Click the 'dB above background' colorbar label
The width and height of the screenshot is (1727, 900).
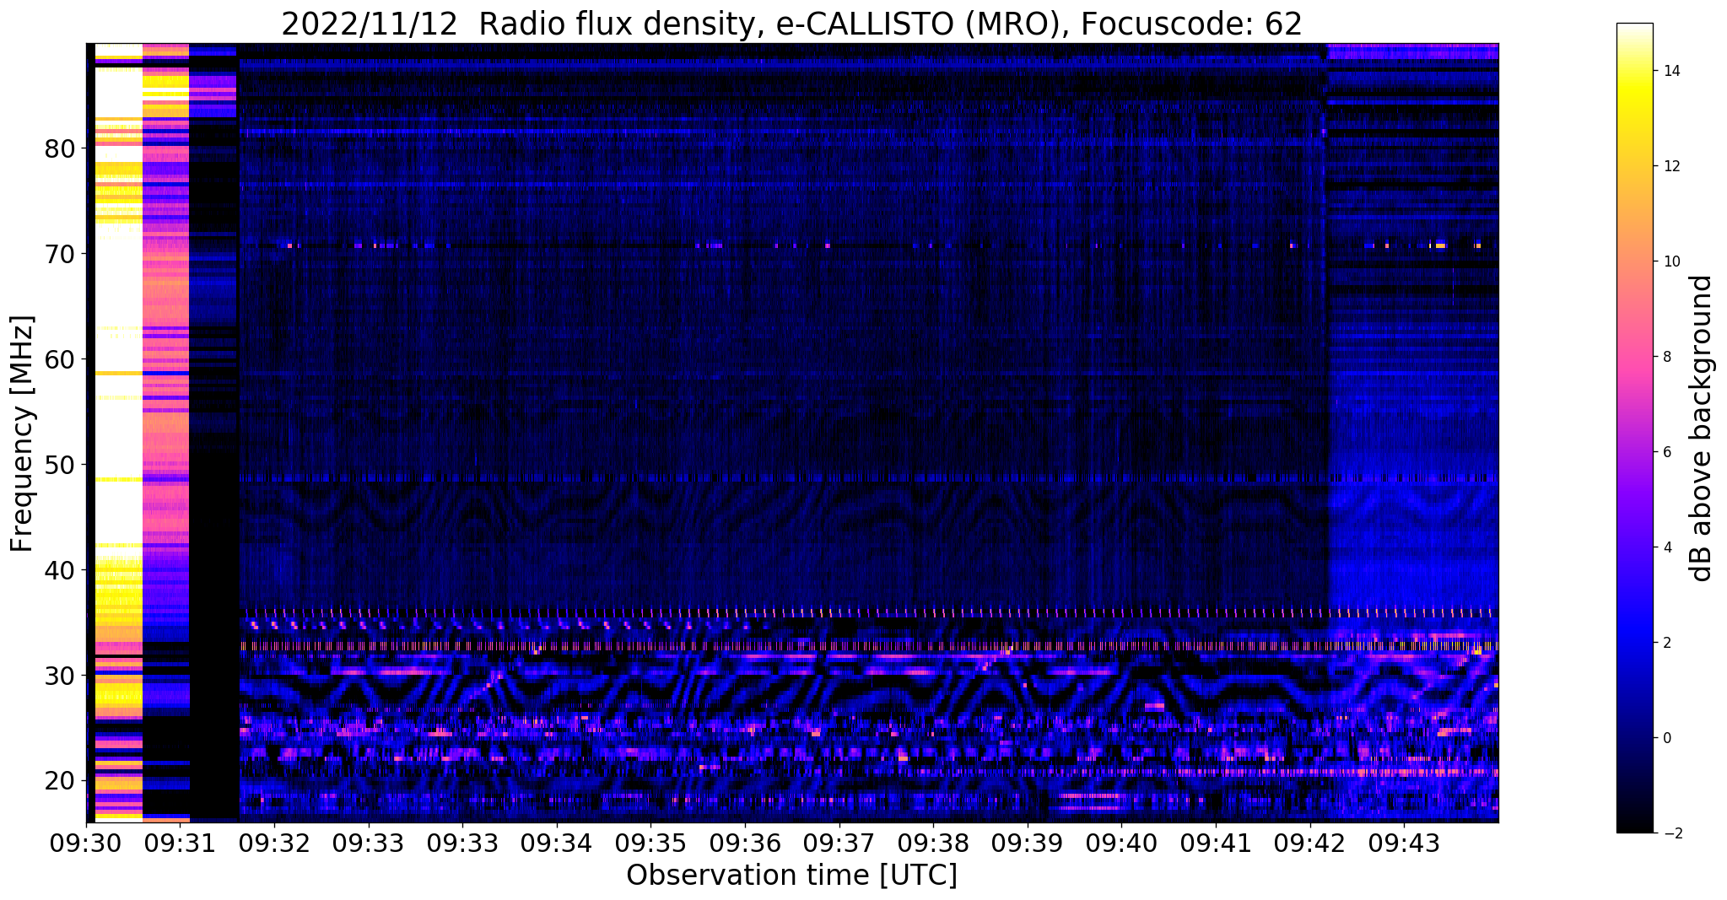1702,428
